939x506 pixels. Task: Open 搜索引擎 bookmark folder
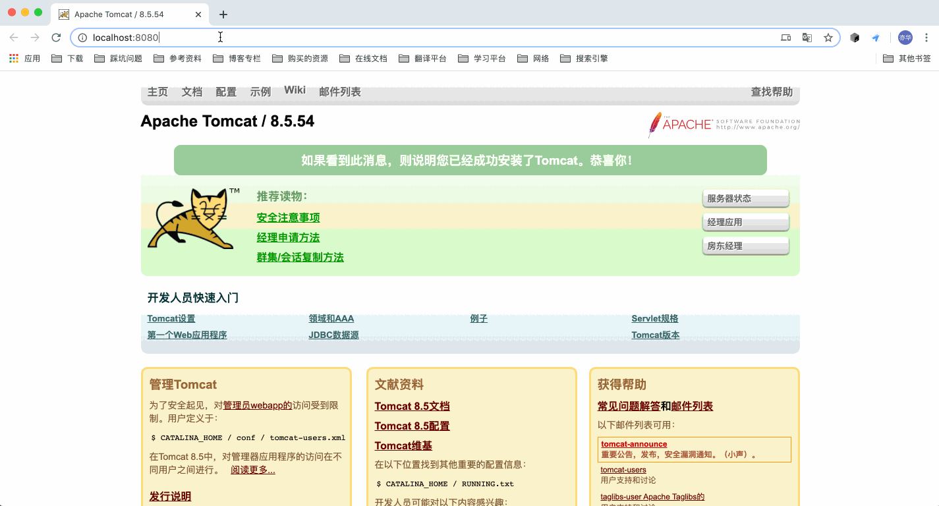(x=584, y=59)
